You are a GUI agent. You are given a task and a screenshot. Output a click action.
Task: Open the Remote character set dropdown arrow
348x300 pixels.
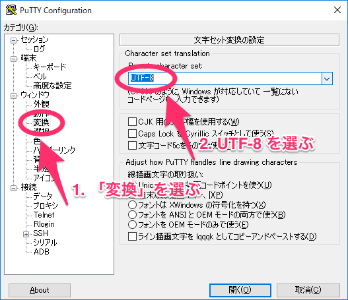[327, 78]
